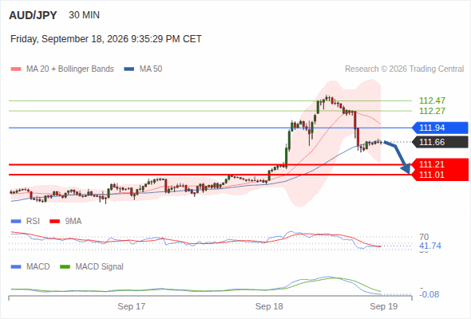Click the MACD legend blue swatch
471x319 pixels.
click(16, 267)
